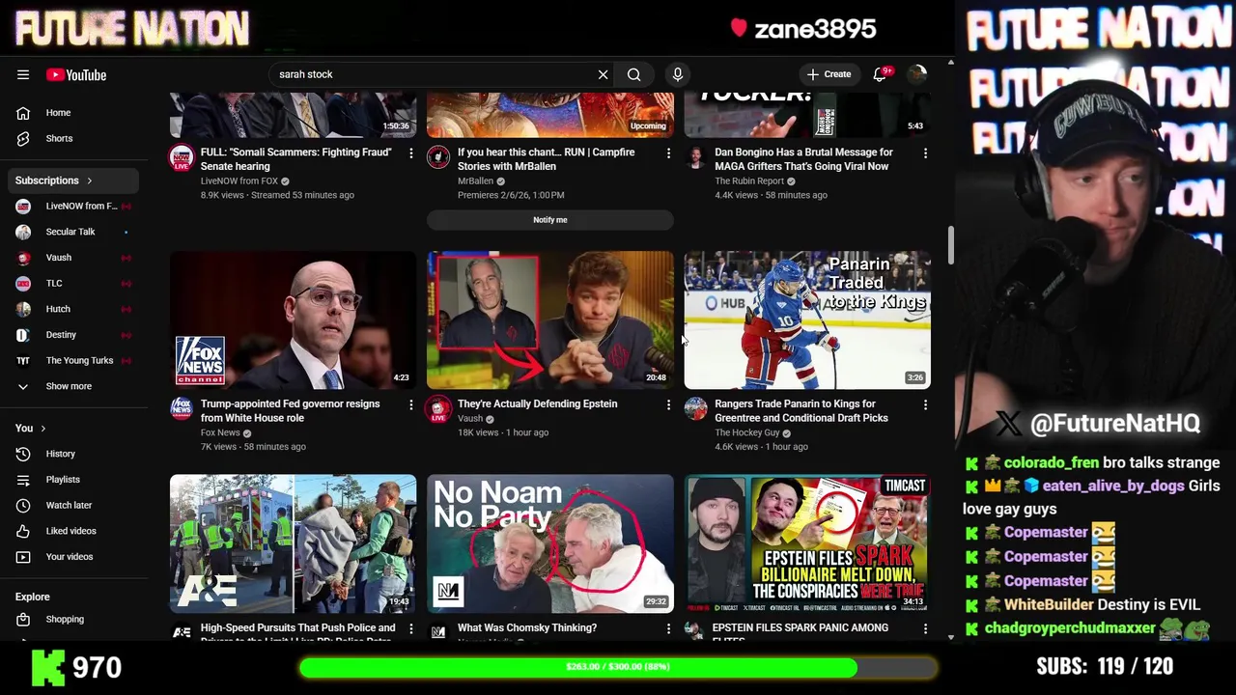Click the Fox News channel avatar
1236x695 pixels.
pos(182,409)
